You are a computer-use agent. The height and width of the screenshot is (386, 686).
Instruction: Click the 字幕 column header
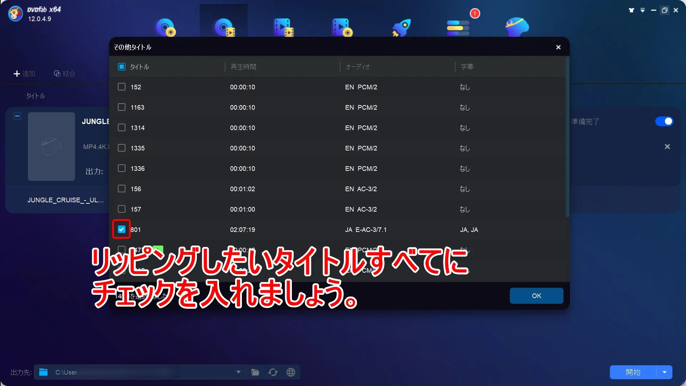[467, 67]
